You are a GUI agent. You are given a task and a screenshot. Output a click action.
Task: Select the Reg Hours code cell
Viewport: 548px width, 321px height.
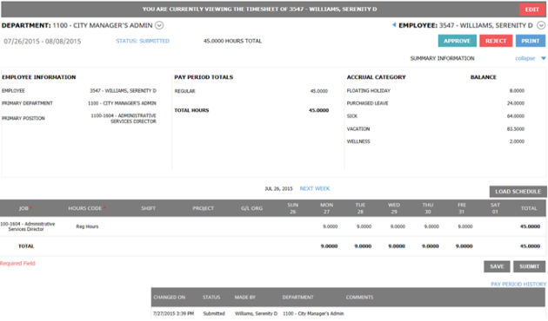pyautogui.click(x=87, y=226)
